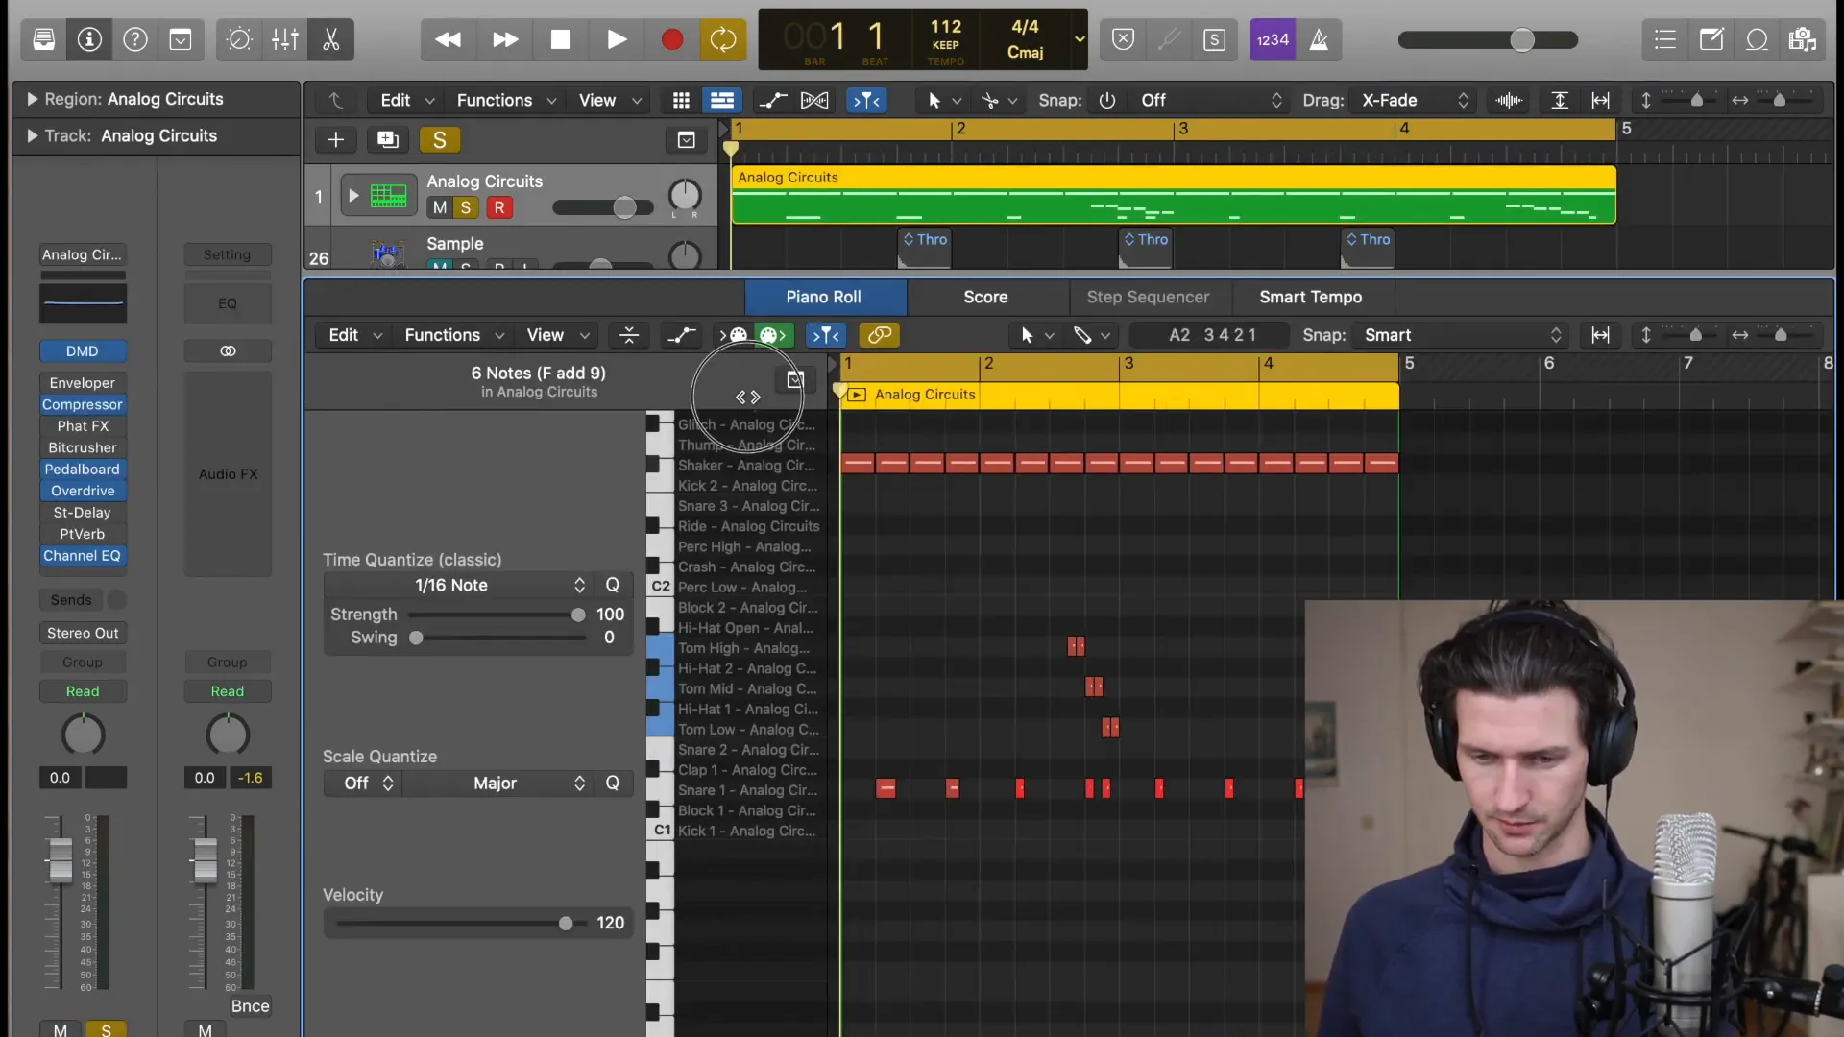
Task: Open Time Quantize 1/16 Note dropdown
Action: [x=459, y=585]
